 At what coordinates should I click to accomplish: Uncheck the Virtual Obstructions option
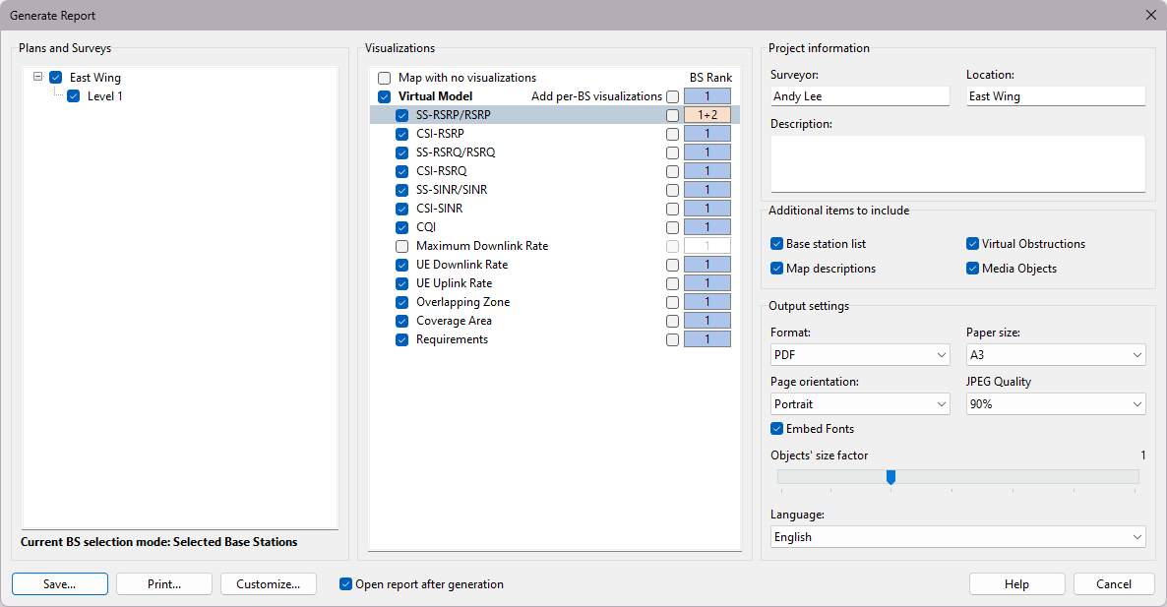(x=973, y=244)
